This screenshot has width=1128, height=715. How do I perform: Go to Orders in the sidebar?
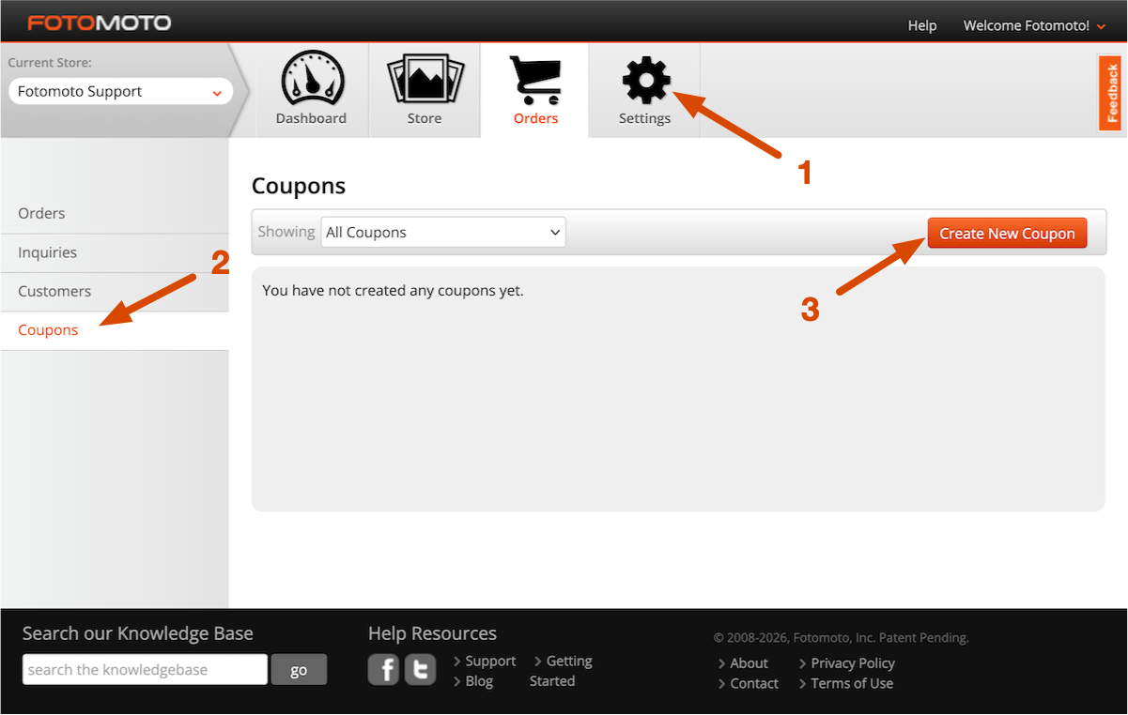(x=115, y=214)
